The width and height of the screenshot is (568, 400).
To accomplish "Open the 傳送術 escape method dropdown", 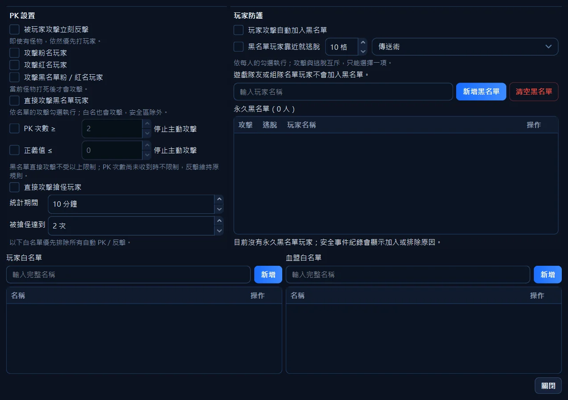I will [x=465, y=47].
